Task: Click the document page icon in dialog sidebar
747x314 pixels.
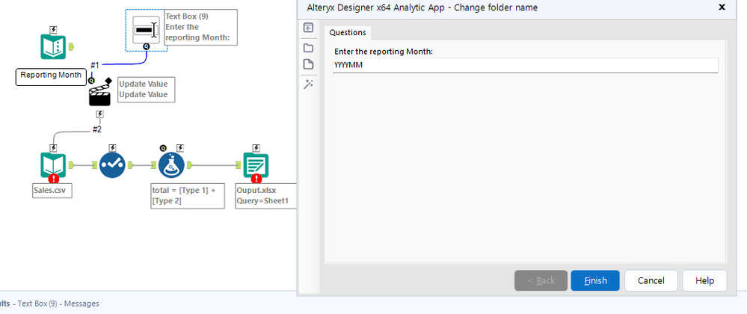Action: click(x=308, y=64)
